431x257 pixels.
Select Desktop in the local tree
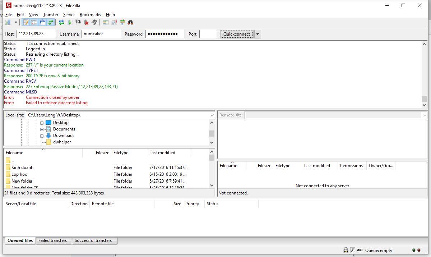click(61, 123)
